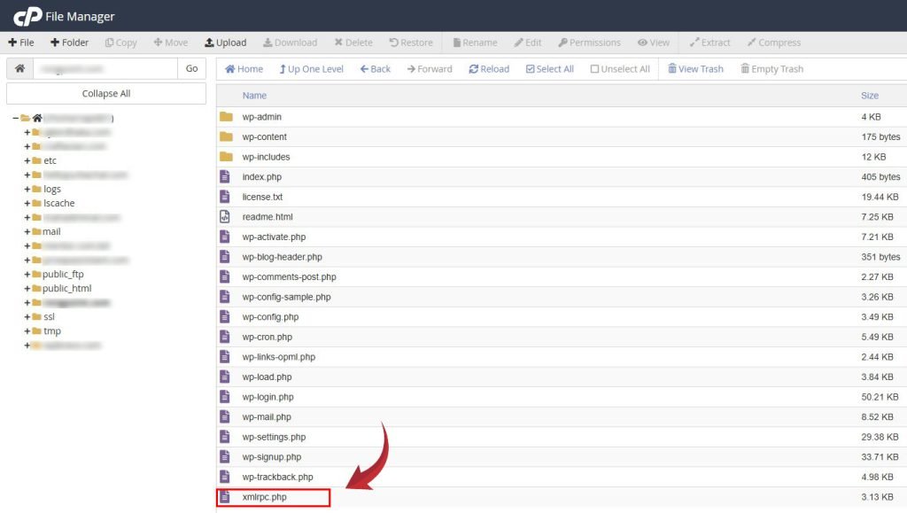Click the cPanel logo

(x=27, y=16)
